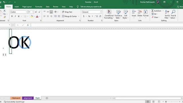Open Alignment dialog launcher arrow
Viewport: 183px width, 103px height.
80,21
